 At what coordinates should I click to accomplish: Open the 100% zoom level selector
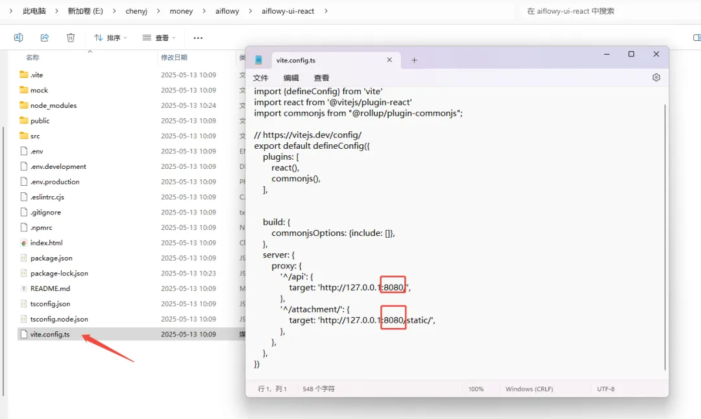[x=476, y=389]
